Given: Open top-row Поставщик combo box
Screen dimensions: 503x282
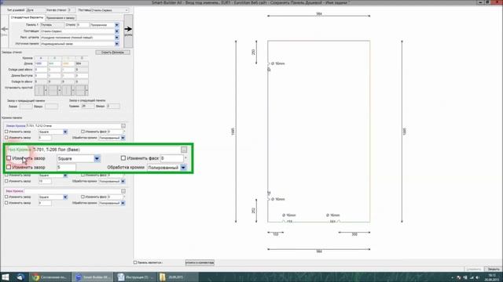Looking at the screenshot, I should [x=110, y=10].
